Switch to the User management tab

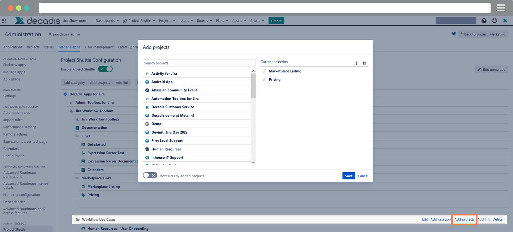pos(99,47)
